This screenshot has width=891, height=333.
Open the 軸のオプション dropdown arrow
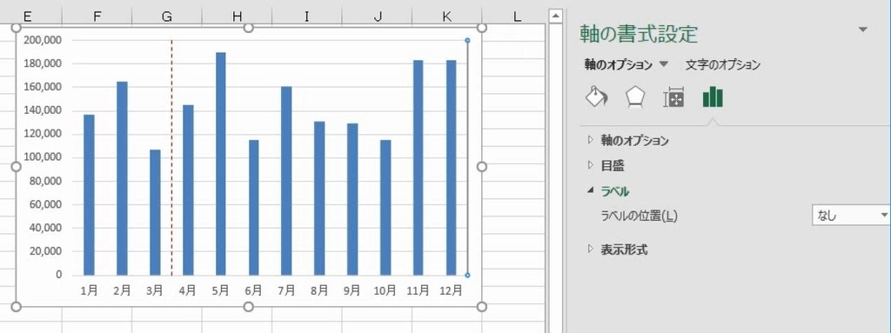click(664, 65)
